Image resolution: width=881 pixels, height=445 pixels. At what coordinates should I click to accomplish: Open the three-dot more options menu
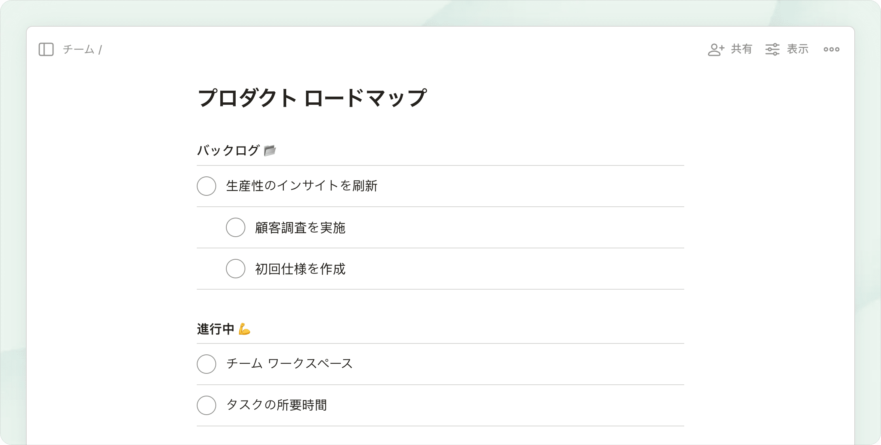831,49
